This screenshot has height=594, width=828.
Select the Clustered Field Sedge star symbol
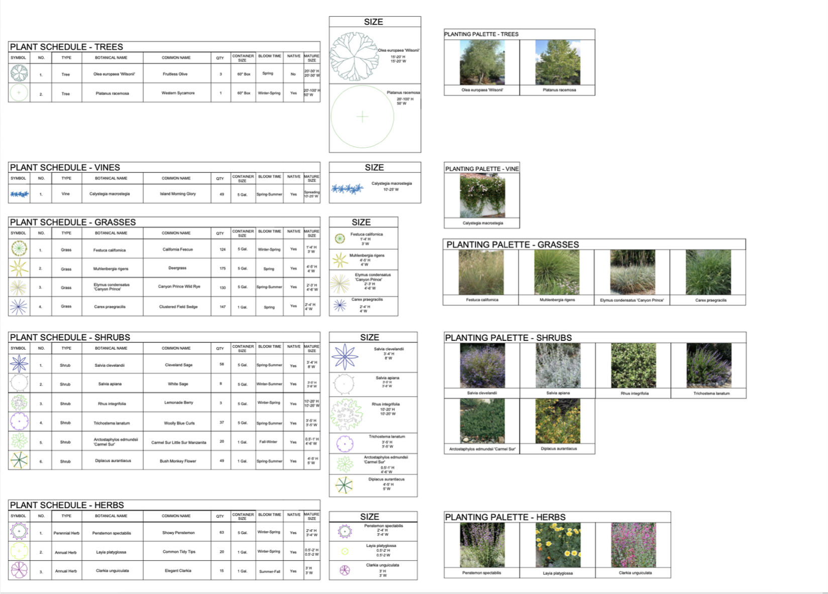(x=19, y=306)
